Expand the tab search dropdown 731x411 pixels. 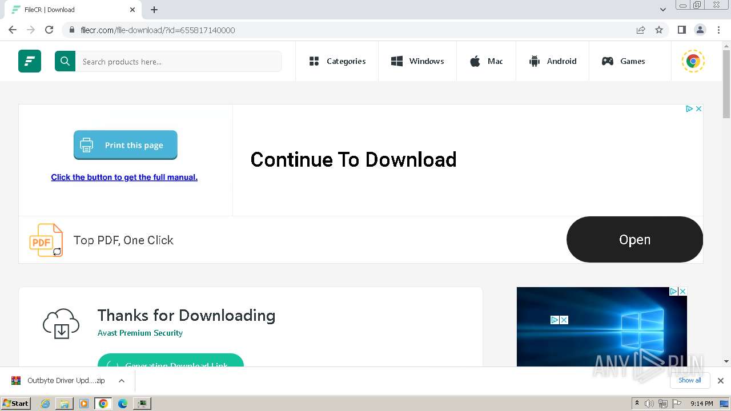tap(663, 10)
